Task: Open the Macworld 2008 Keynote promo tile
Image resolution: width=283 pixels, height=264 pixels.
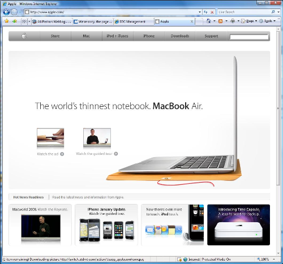Action: [x=40, y=224]
